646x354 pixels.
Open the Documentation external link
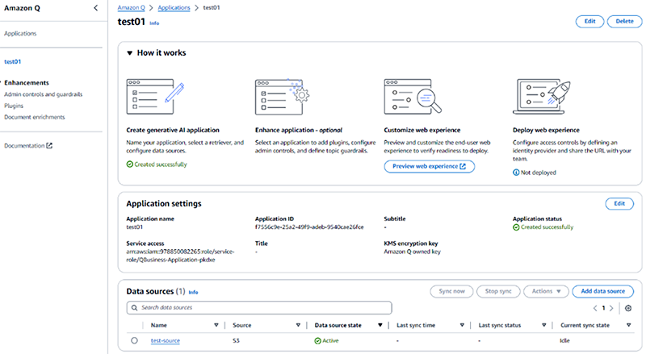(x=28, y=146)
